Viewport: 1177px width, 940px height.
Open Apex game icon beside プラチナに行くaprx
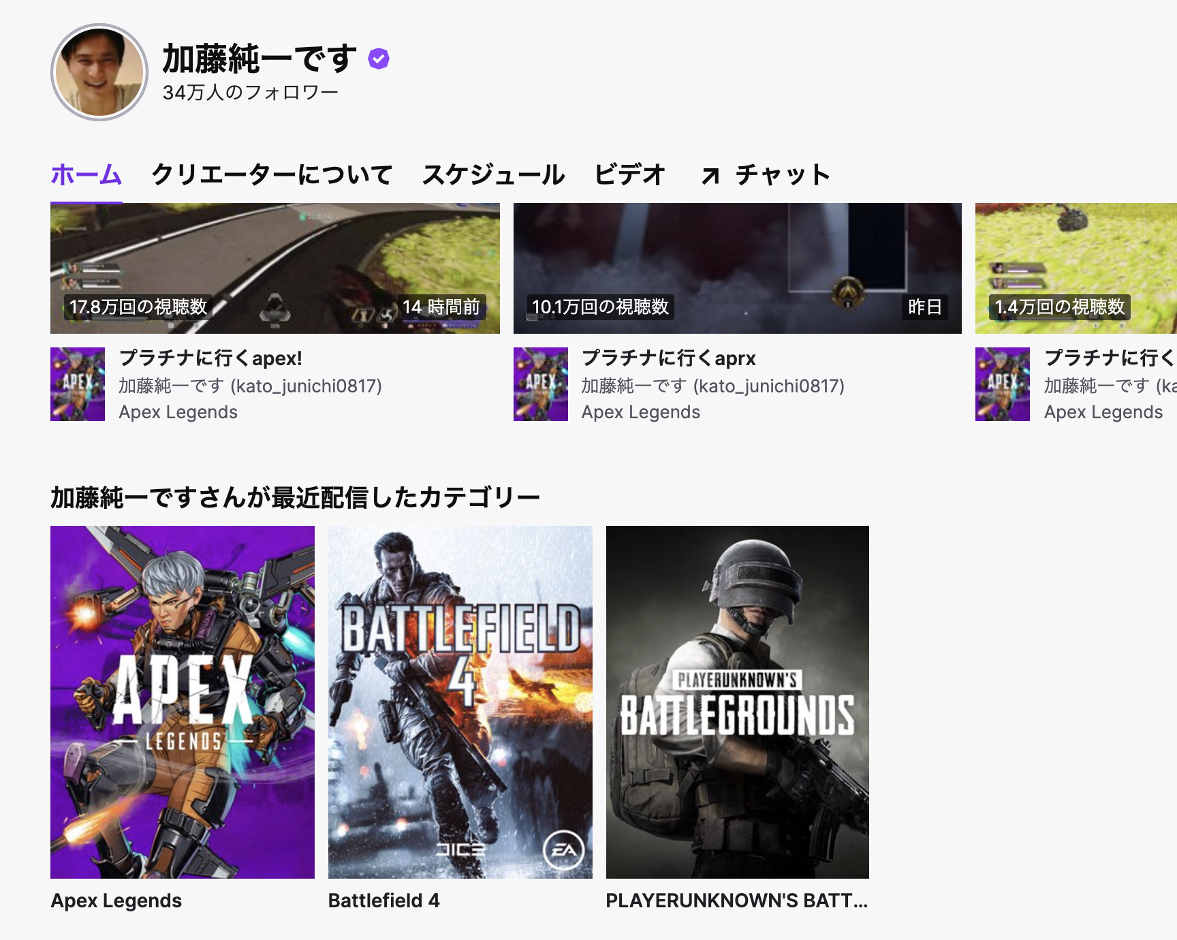(541, 384)
